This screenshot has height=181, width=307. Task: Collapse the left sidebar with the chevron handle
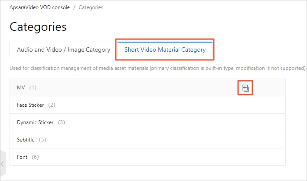pos(3,164)
